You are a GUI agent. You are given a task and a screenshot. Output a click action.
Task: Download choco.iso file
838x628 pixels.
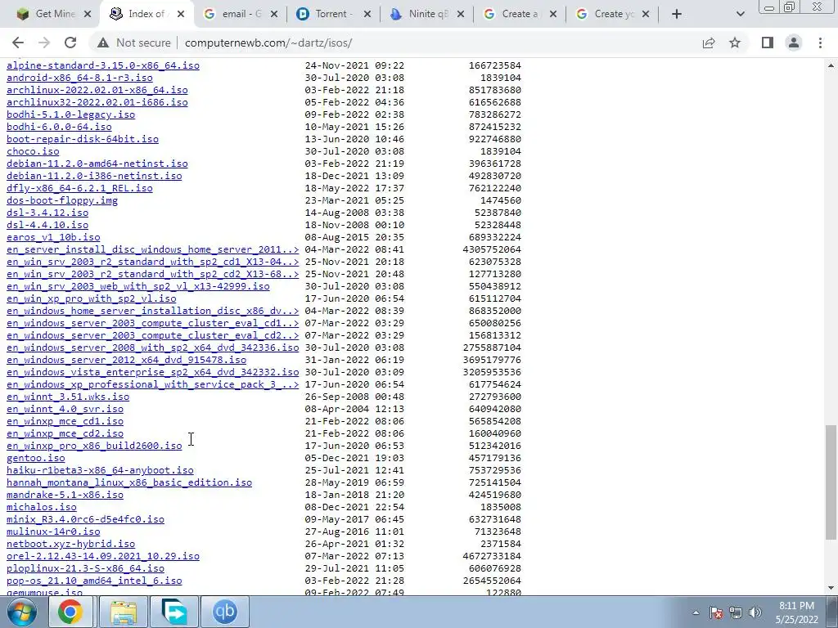coord(33,151)
